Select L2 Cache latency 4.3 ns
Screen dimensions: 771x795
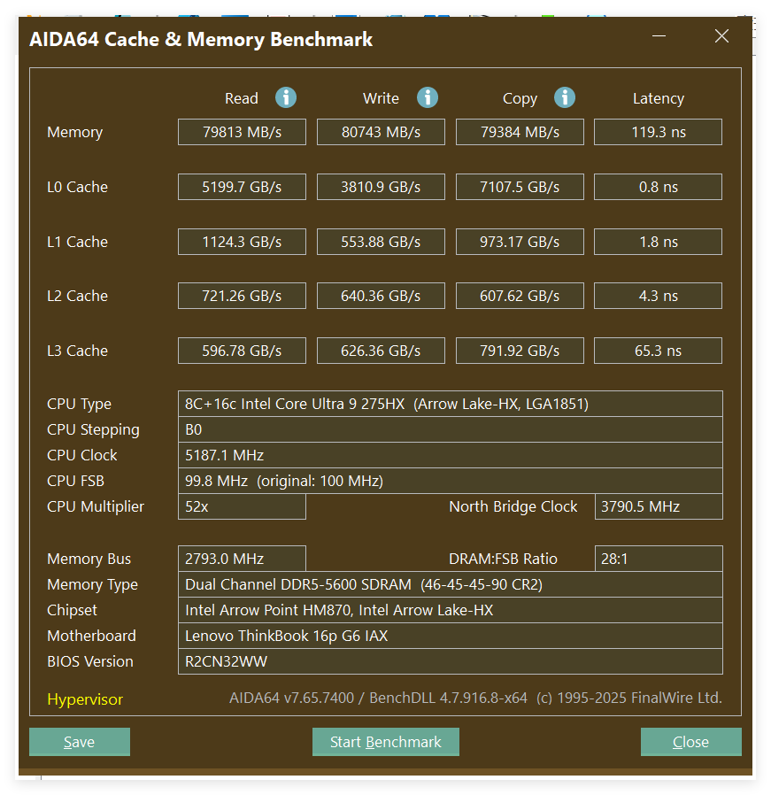coord(658,296)
